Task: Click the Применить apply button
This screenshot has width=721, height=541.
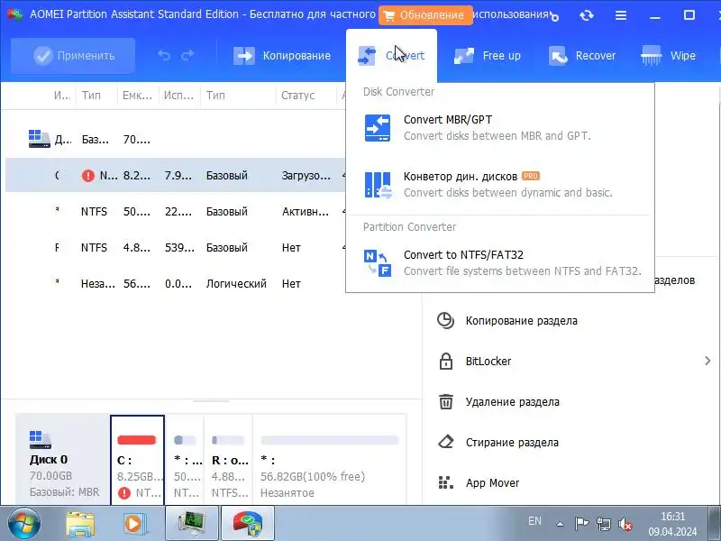Action: tap(73, 56)
